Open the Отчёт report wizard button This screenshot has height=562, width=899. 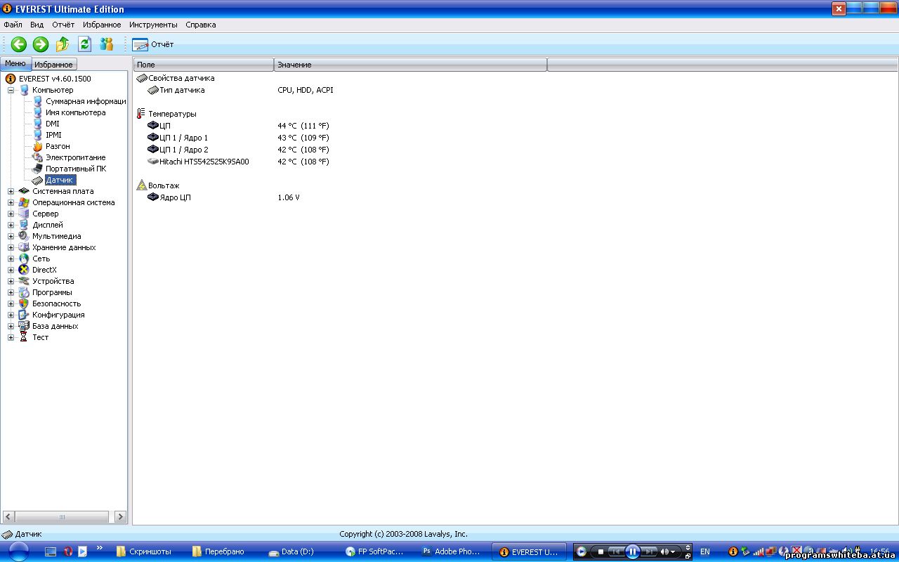coord(152,44)
